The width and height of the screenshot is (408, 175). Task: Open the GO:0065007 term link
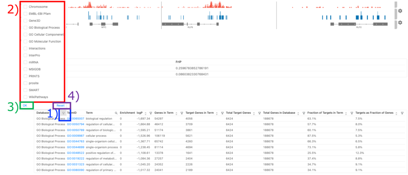[75, 118]
